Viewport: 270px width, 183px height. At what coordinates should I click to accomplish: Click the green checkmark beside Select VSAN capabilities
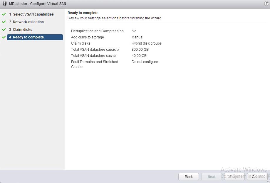(x=4, y=14)
